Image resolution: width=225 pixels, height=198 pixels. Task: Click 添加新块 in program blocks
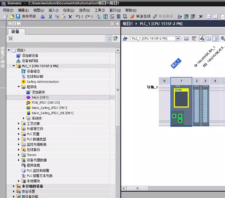pos(38,92)
